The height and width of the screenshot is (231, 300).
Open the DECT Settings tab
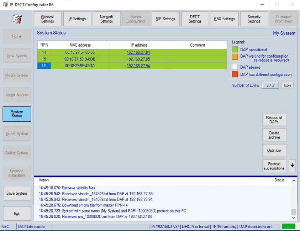pos(195,19)
